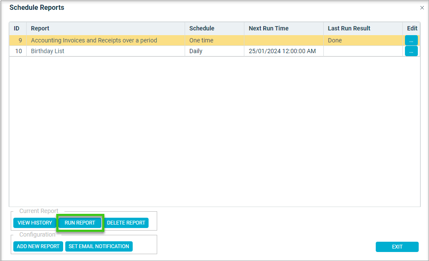Click the Daily schedule cell
The image size is (429, 261).
click(215, 51)
